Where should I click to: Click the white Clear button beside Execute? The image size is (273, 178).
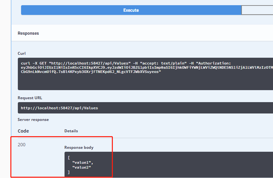pos(257,10)
